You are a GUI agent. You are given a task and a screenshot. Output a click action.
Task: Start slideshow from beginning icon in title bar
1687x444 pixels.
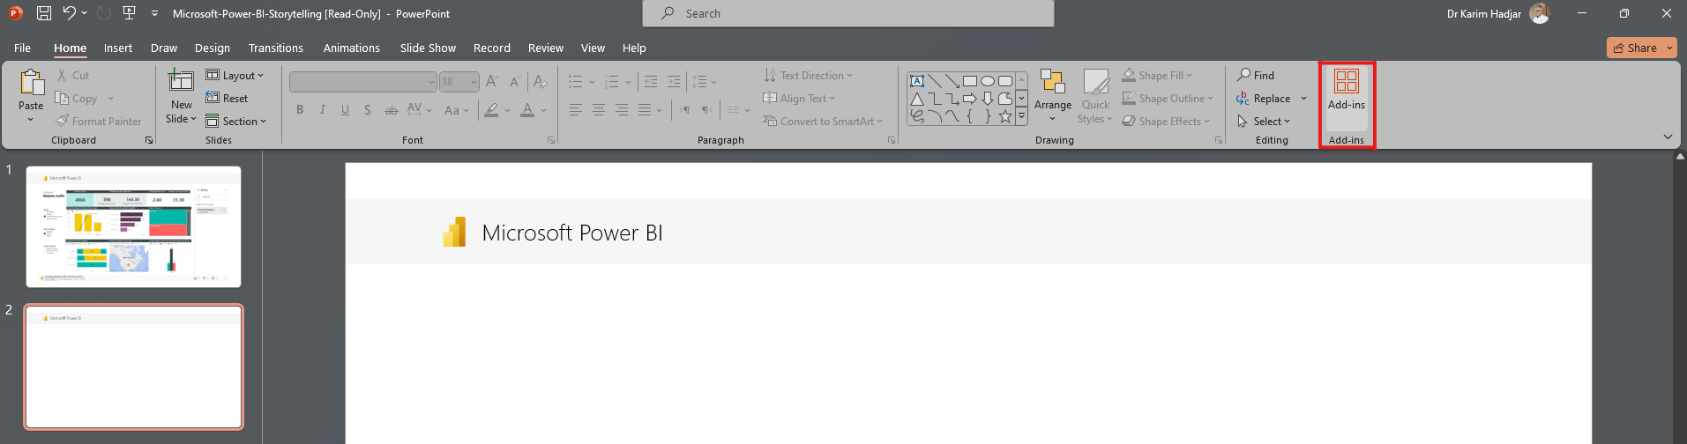(130, 13)
